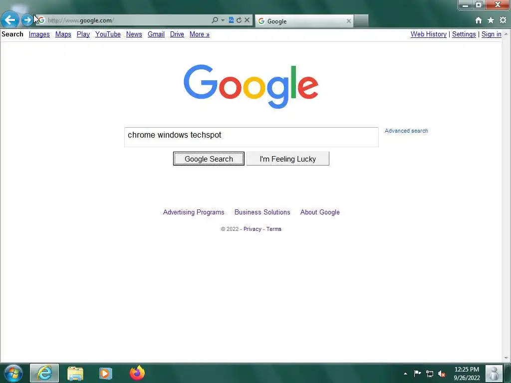Open Web History
This screenshot has width=511, height=383.
click(429, 34)
